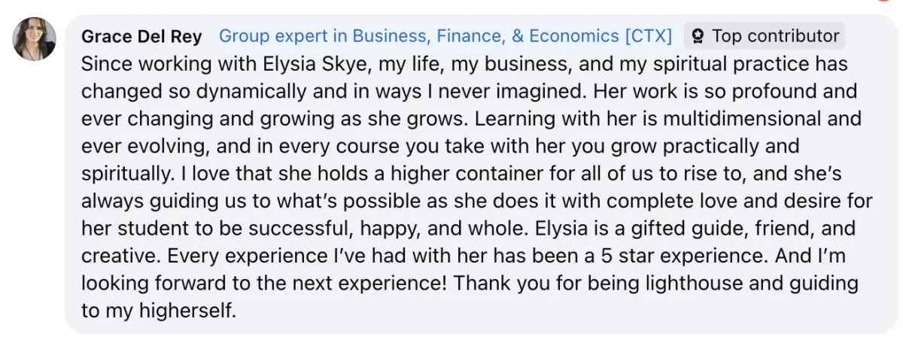Viewport: 903px width, 340px height.
Task: Click the Grace Del Rey name link
Action: coord(143,36)
